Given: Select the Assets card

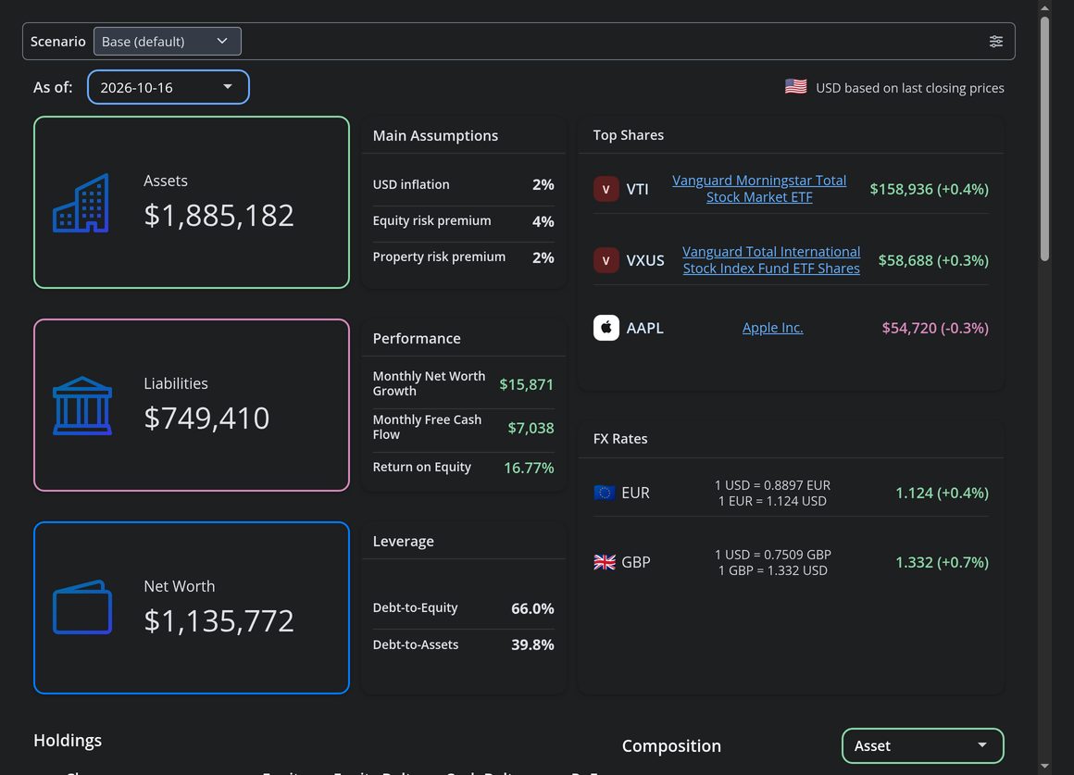Looking at the screenshot, I should [x=192, y=202].
